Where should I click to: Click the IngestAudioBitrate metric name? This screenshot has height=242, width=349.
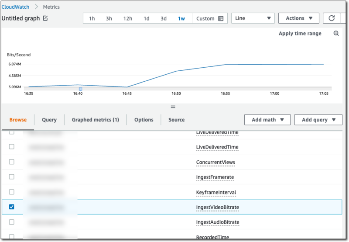(x=217, y=222)
